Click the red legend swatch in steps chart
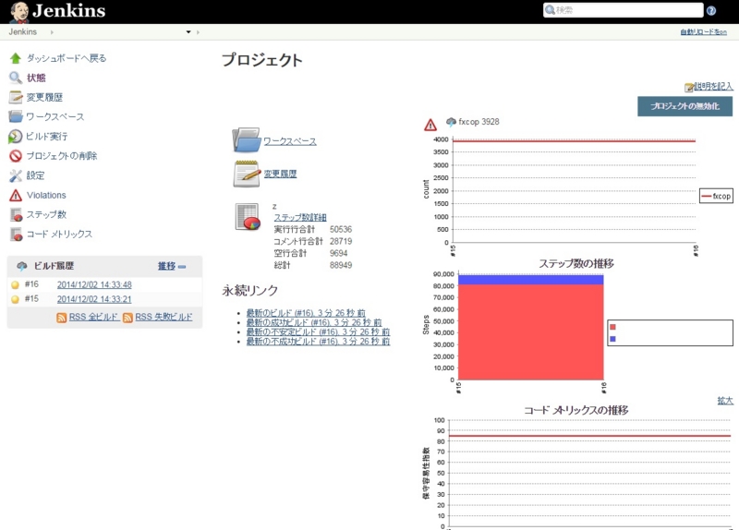Screen dimensions: 739x530 pyautogui.click(x=612, y=327)
